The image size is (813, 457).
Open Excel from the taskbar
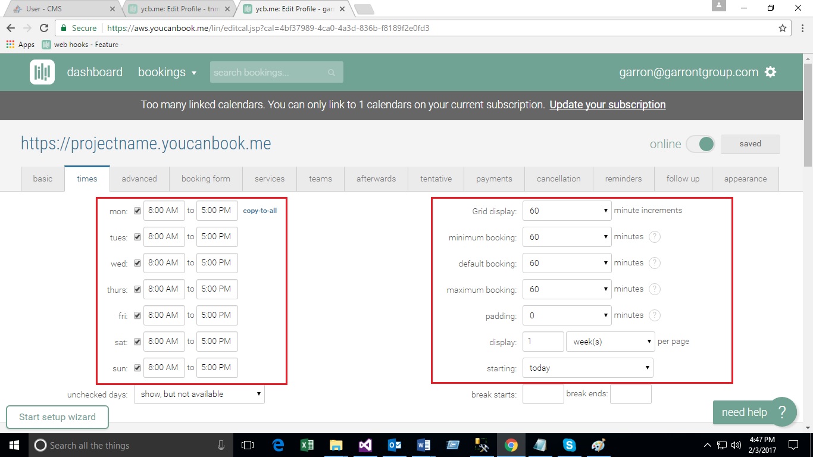[x=307, y=445]
